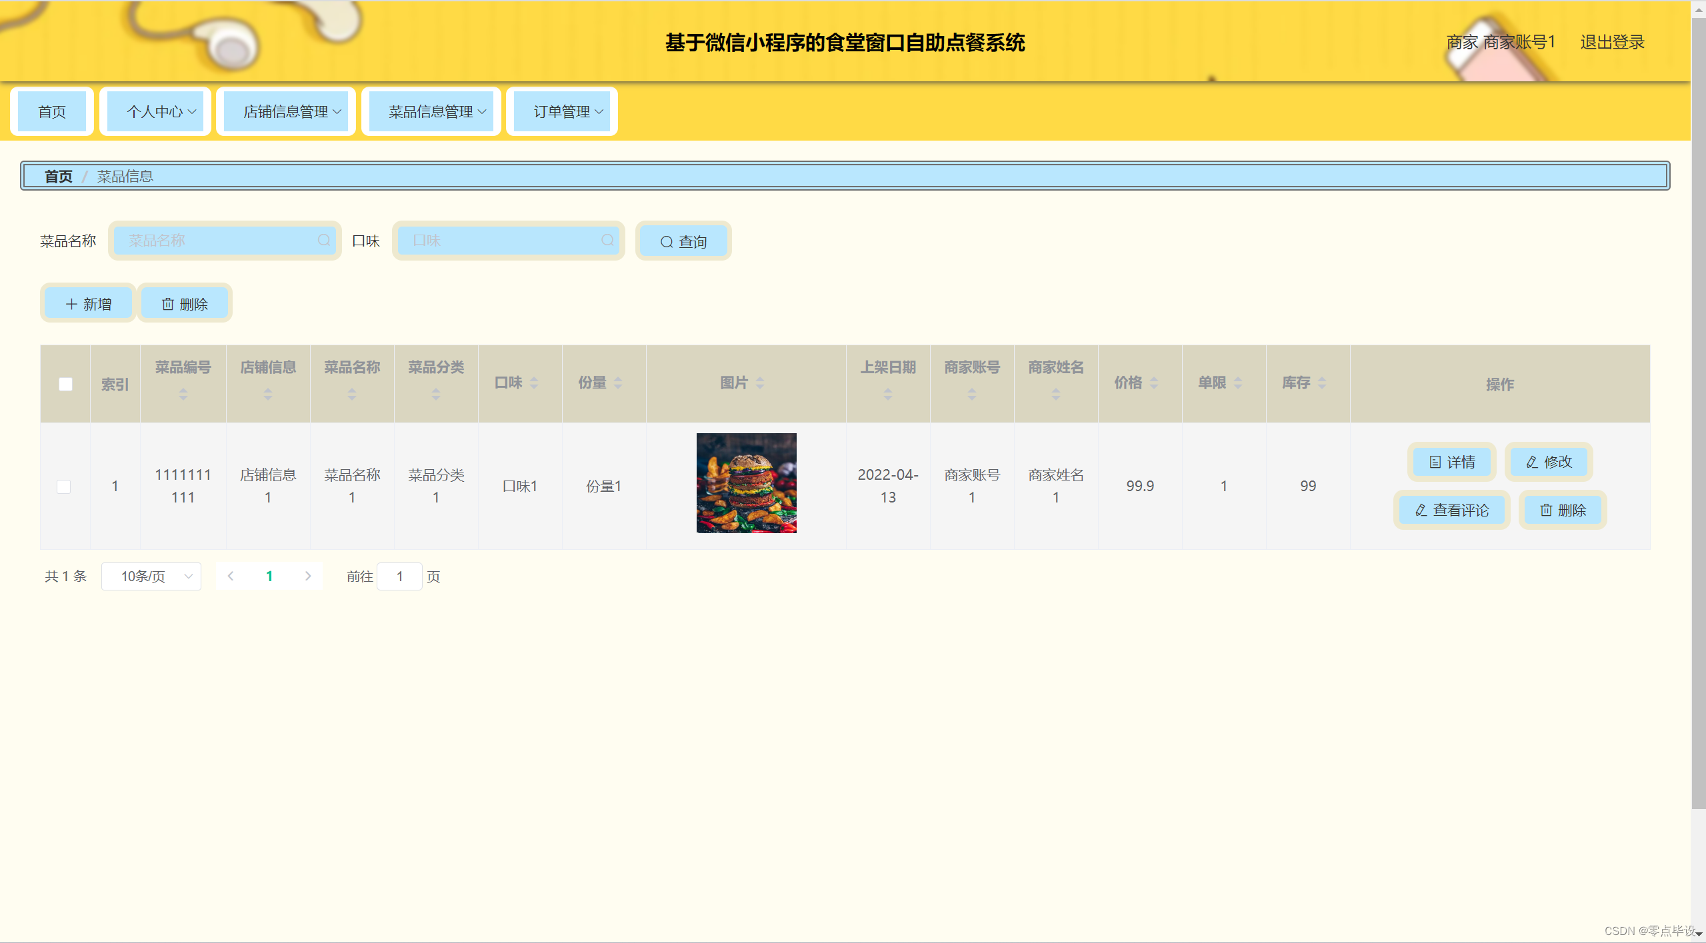This screenshot has width=1706, height=943.
Task: Sort table by 库存 column arrows
Action: pos(1322,383)
